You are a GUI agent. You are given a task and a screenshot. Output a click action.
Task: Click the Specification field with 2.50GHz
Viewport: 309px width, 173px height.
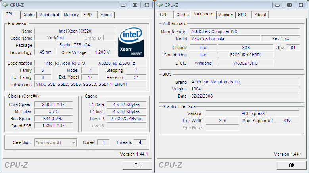point(90,63)
